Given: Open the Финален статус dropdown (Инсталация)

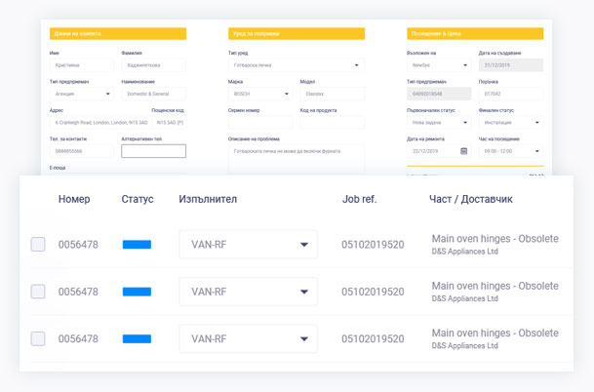Looking at the screenshot, I should [x=511, y=122].
